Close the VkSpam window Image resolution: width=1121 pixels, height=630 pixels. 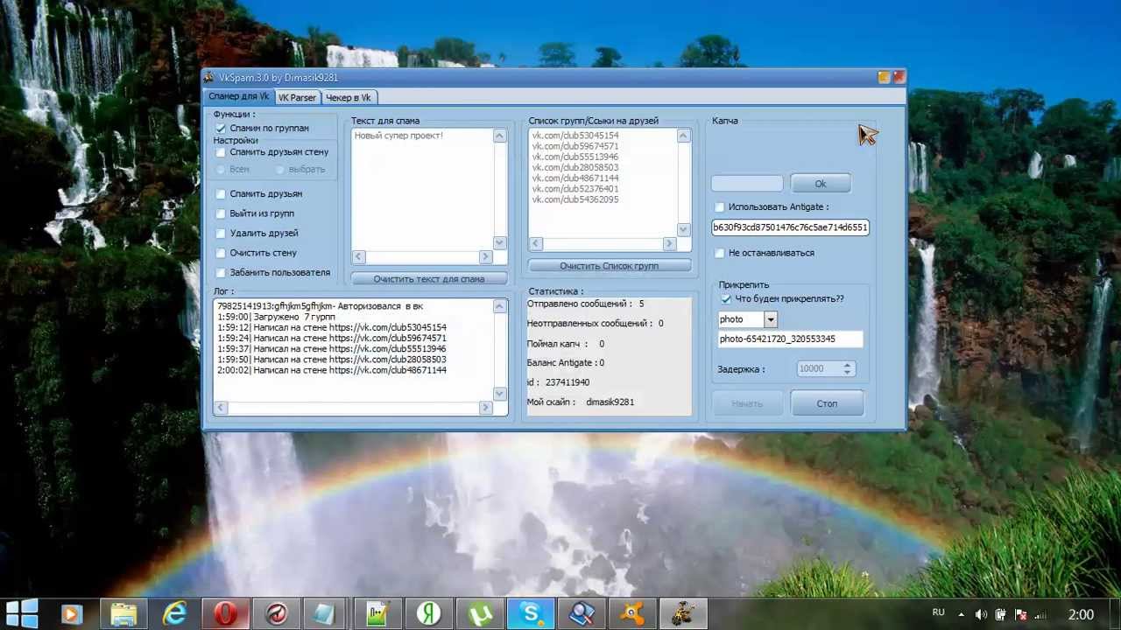(899, 77)
